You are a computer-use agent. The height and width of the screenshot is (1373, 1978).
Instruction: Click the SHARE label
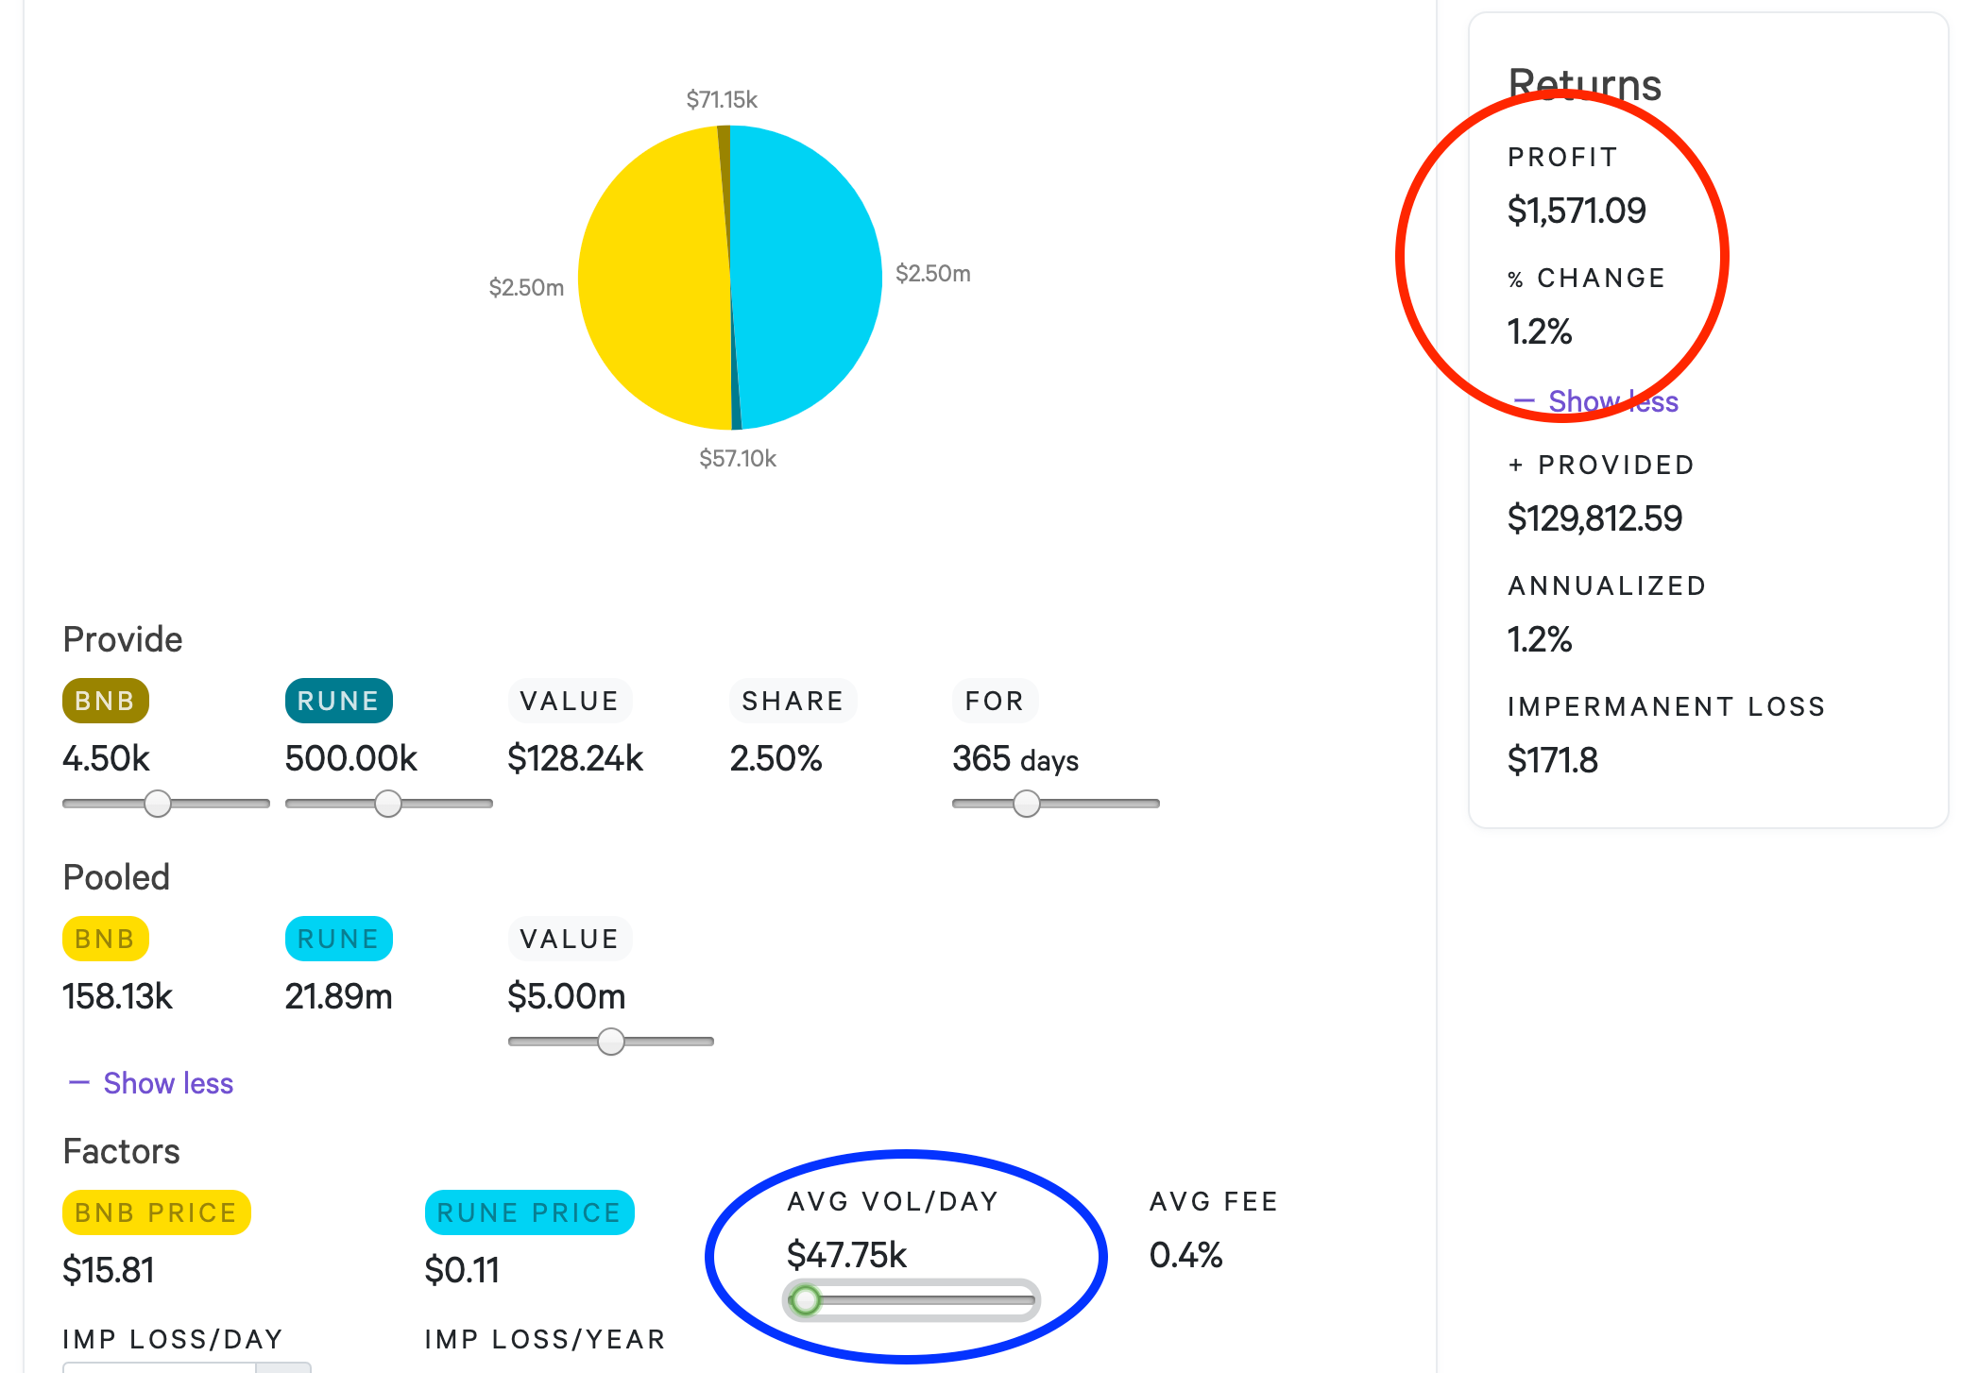point(793,701)
